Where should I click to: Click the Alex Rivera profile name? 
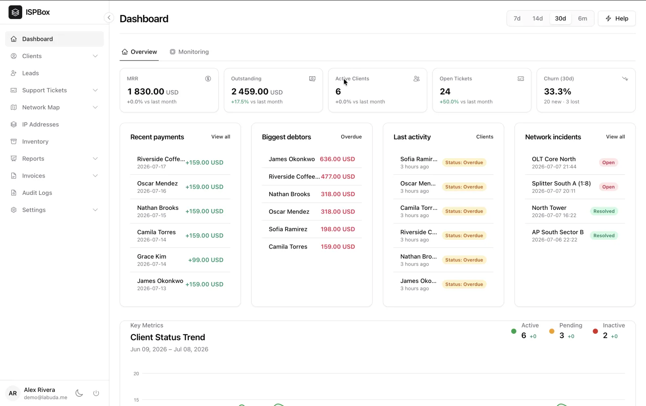click(40, 390)
